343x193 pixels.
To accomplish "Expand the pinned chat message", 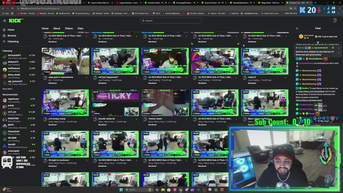I will 339,53.
